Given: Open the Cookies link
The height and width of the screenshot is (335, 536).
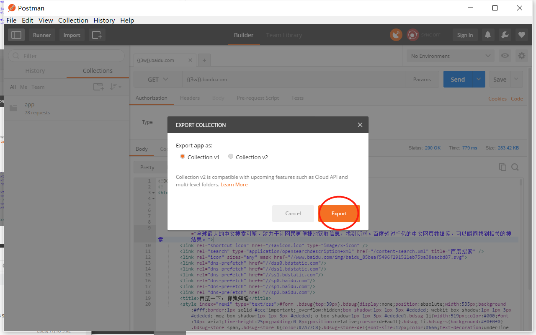Looking at the screenshot, I should [497, 99].
